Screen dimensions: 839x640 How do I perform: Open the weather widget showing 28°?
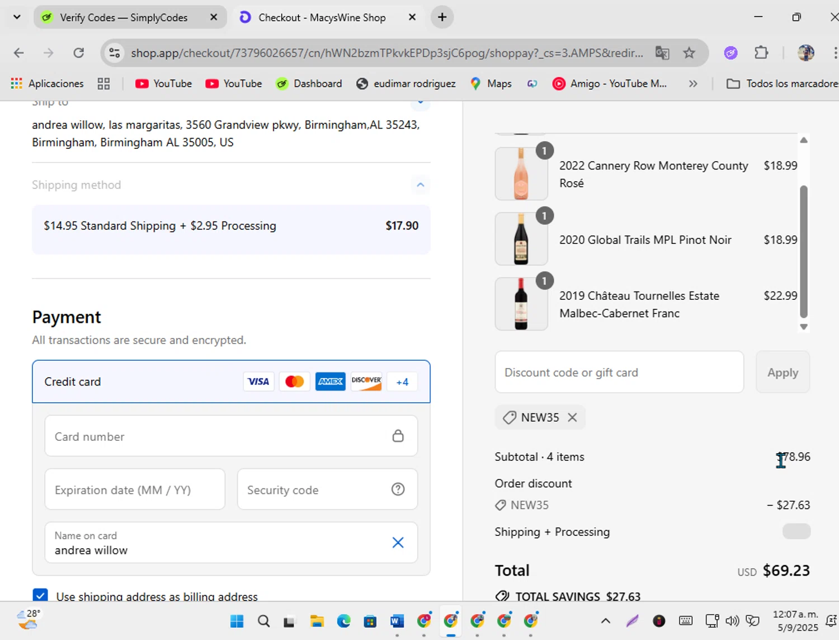point(28,620)
